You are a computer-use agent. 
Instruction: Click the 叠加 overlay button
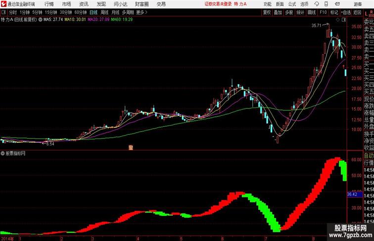point(278,12)
